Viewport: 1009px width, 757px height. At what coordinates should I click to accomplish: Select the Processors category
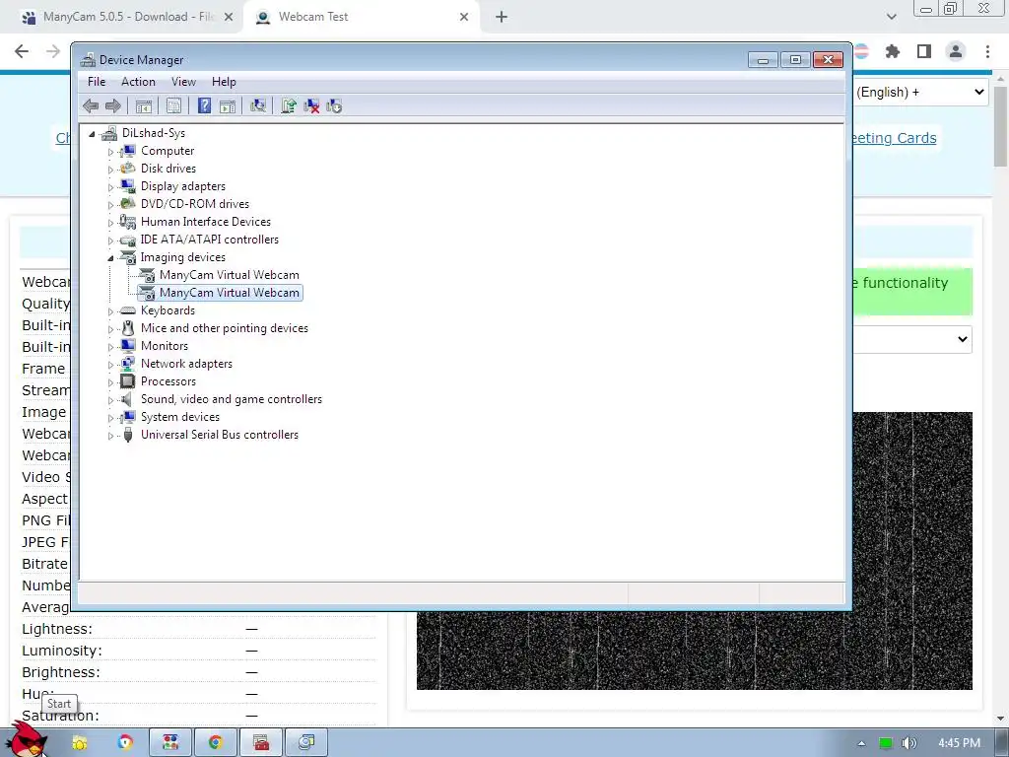click(x=168, y=381)
